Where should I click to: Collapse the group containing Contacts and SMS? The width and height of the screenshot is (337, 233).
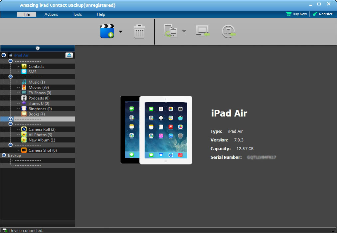(11, 61)
